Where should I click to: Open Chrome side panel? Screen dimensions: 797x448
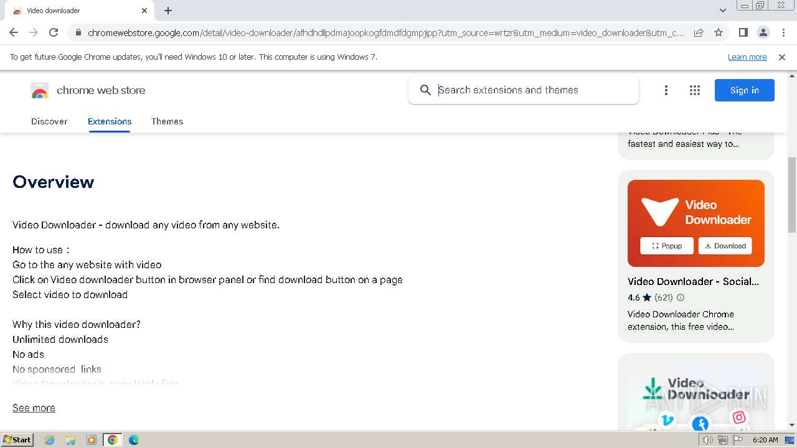click(x=743, y=32)
